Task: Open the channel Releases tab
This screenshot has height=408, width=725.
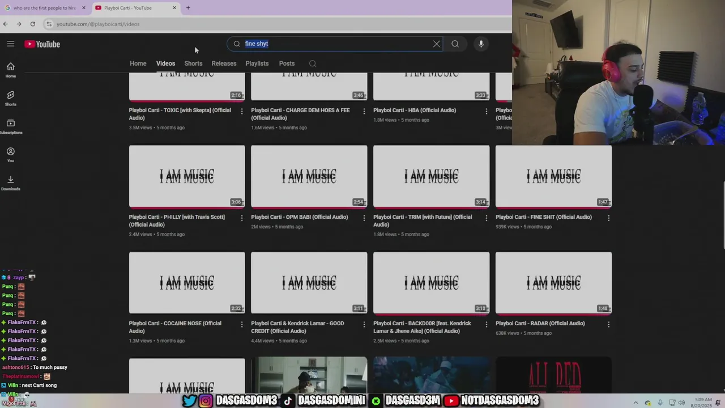Action: [x=224, y=63]
